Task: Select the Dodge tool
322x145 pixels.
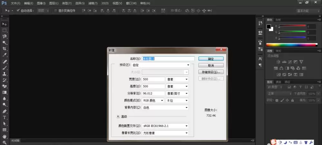Action: 5,105
